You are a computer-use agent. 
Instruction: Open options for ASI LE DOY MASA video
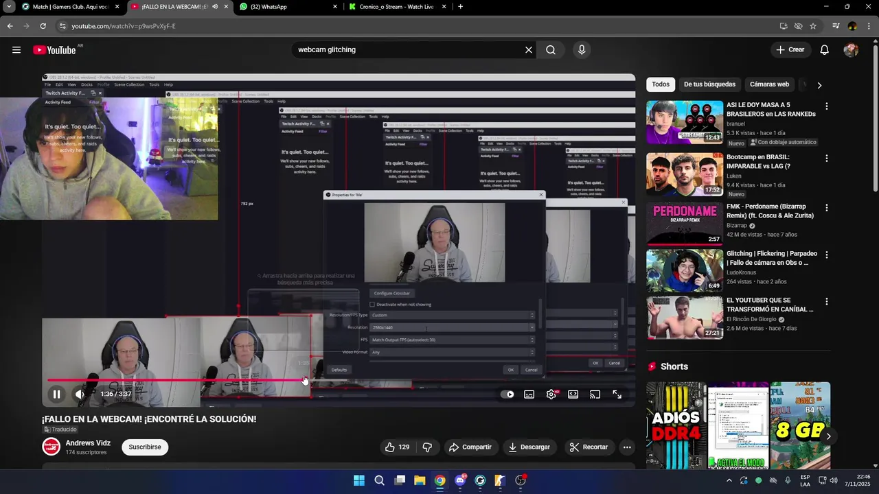pos(827,106)
